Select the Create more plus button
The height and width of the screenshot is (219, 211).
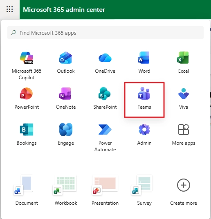pos(184,185)
